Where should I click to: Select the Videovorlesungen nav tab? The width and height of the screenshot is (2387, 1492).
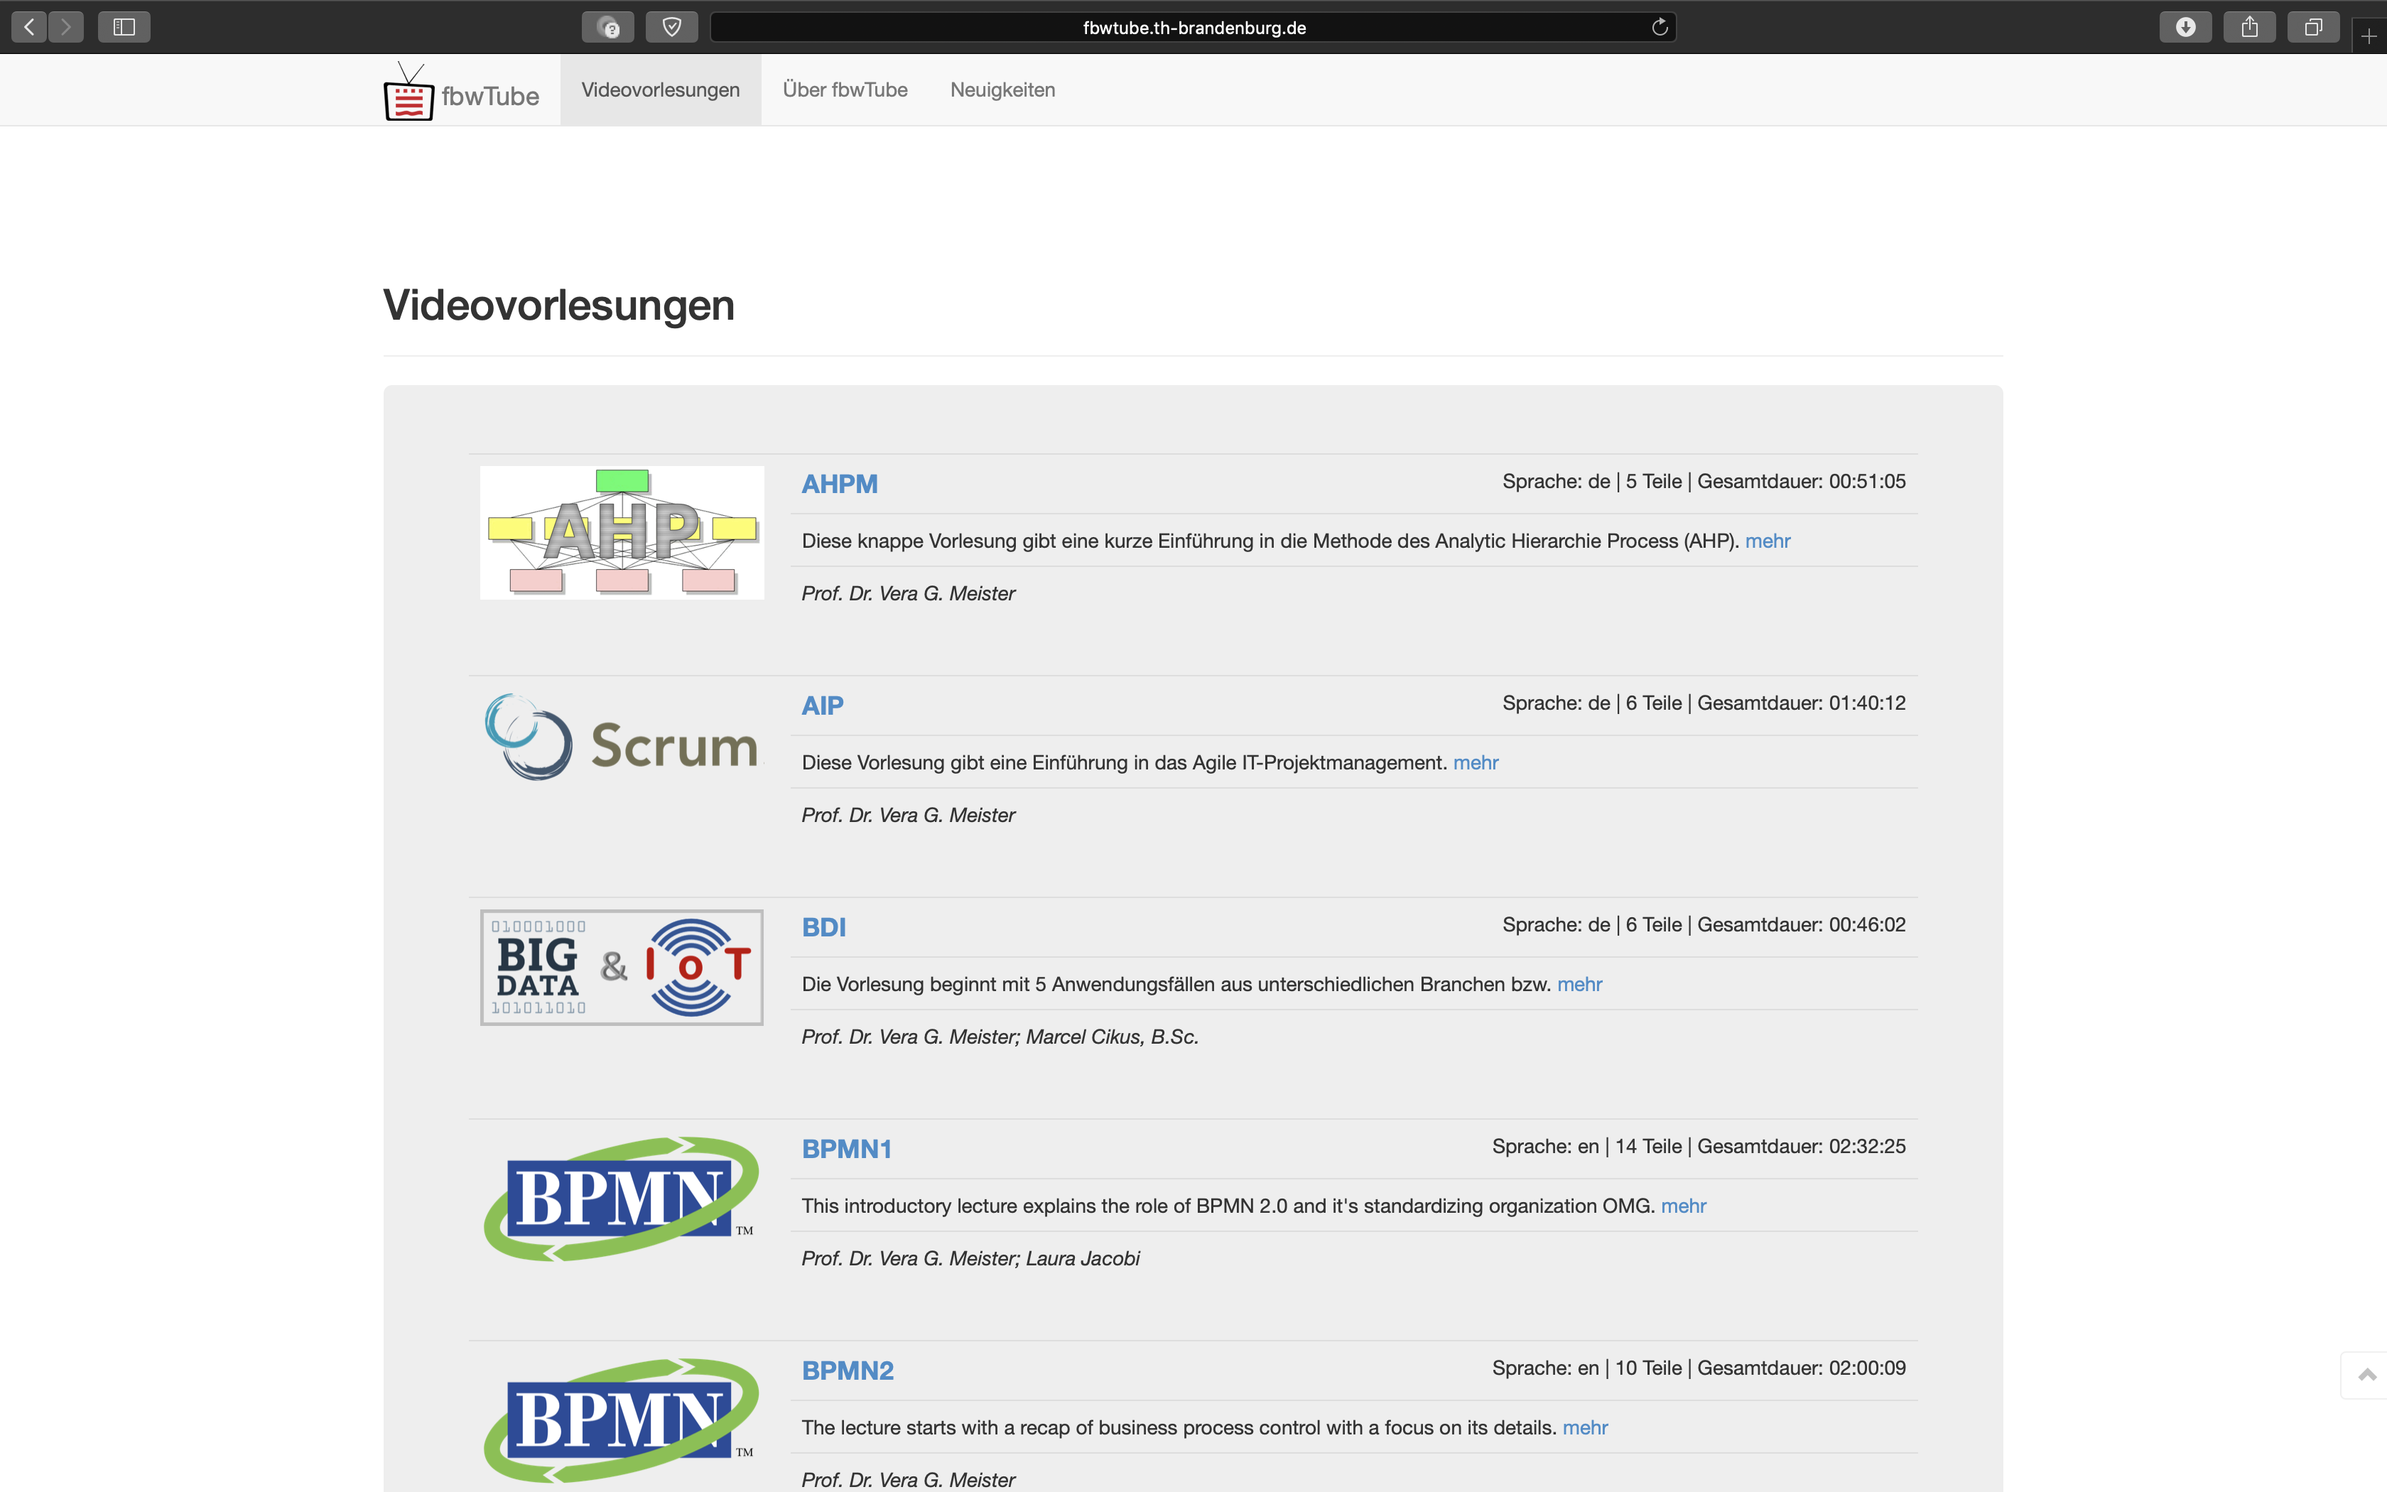coord(661,90)
